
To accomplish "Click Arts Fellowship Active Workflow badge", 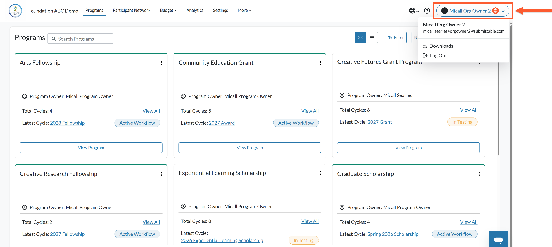I will (137, 123).
